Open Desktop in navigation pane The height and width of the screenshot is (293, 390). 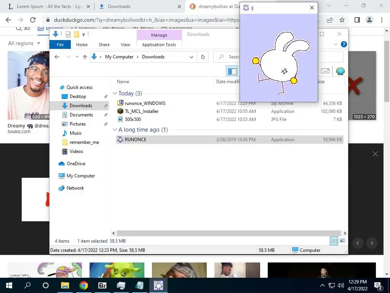(78, 97)
